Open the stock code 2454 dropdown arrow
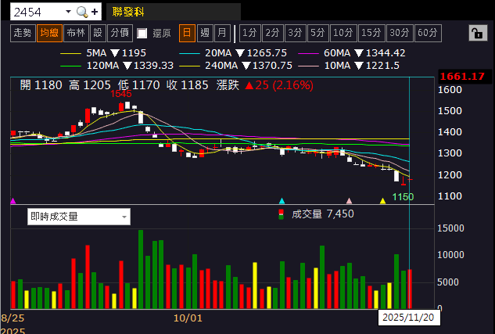Image resolution: width=495 pixels, height=334 pixels. click(68, 12)
